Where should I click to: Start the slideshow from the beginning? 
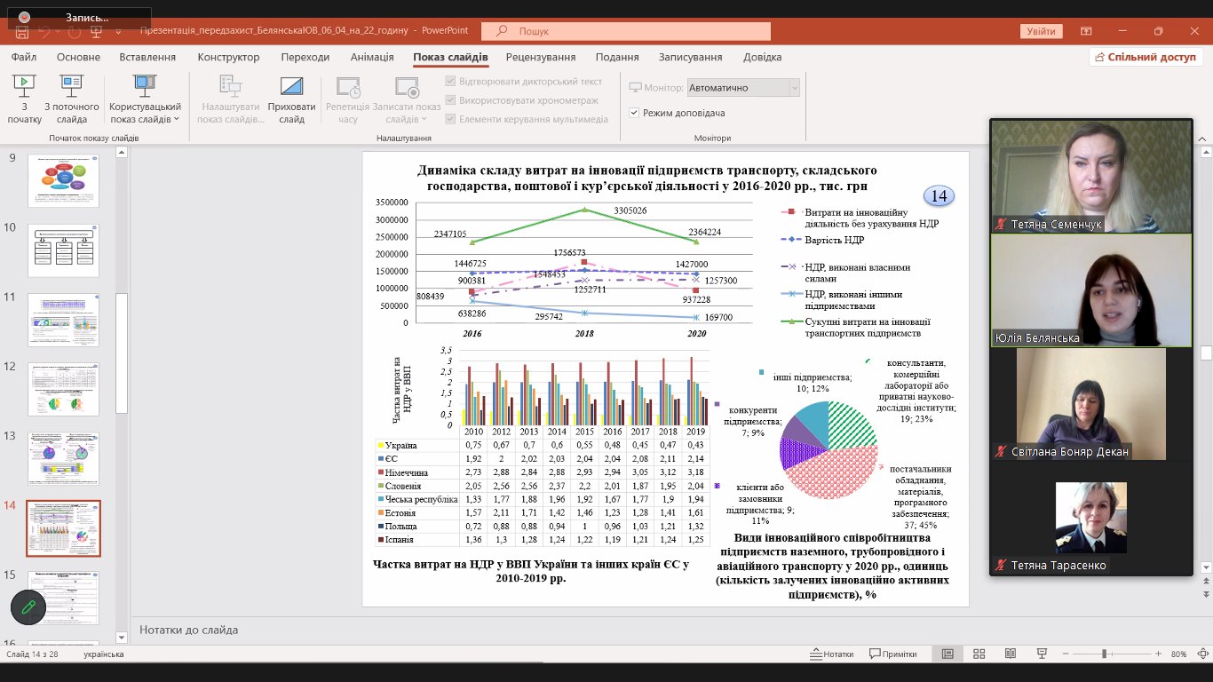(x=25, y=99)
